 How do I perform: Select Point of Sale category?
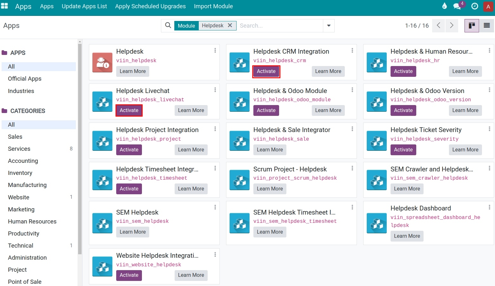pos(25,282)
